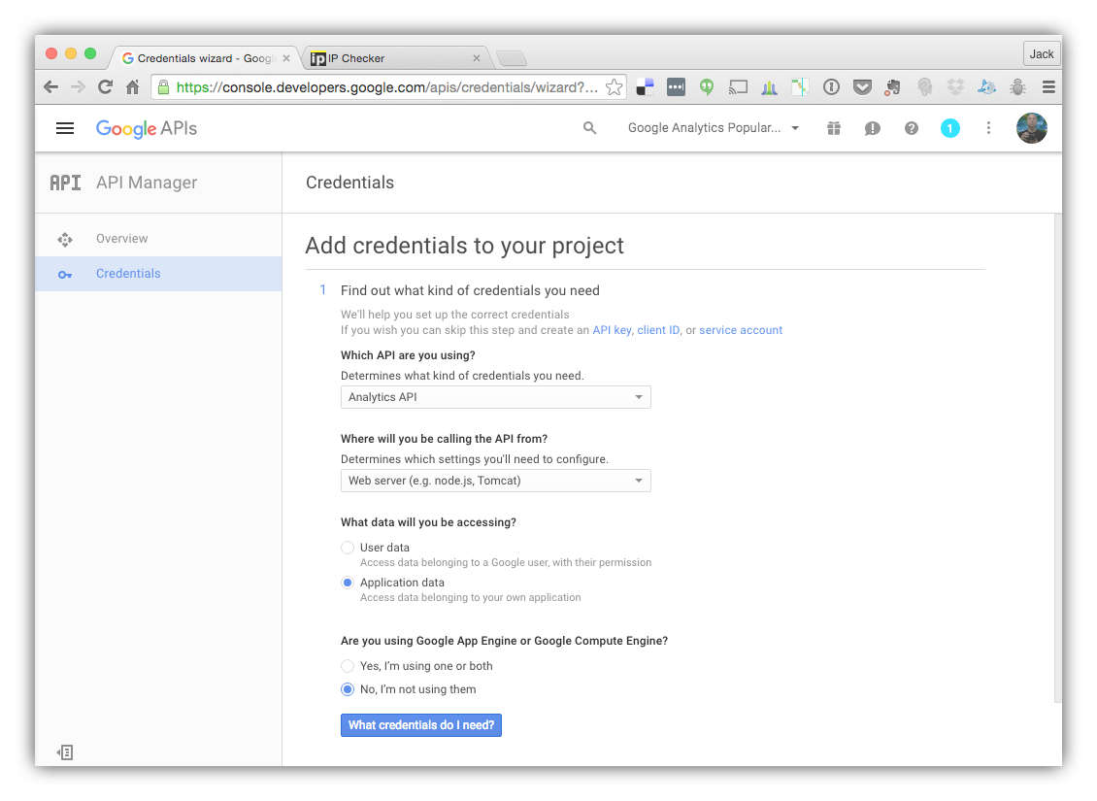
Task: Click the Cast extension icon
Action: [738, 86]
